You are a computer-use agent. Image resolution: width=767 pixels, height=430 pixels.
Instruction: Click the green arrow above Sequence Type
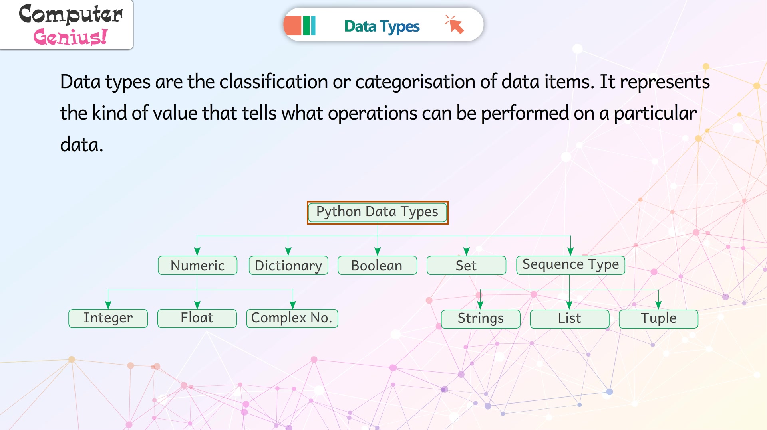coord(570,251)
